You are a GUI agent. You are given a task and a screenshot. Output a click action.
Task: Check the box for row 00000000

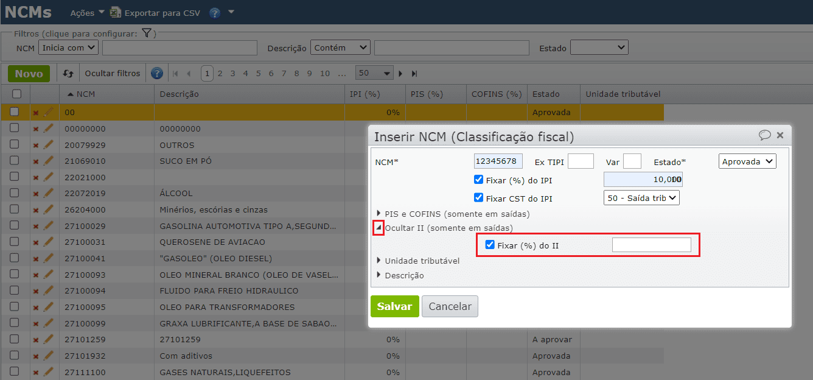point(15,128)
